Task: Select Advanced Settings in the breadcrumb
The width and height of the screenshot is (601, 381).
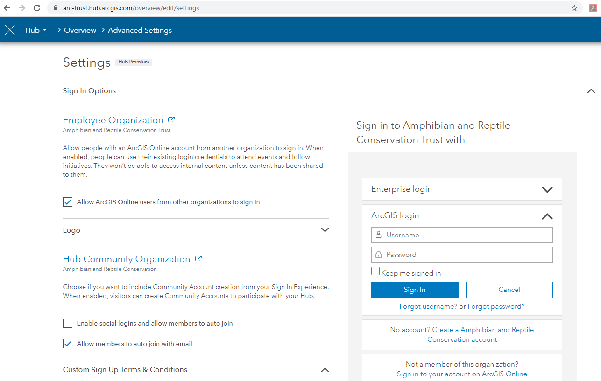Action: pyautogui.click(x=140, y=30)
